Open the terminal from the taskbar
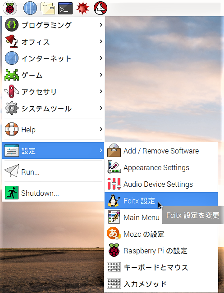 pos(65,8)
